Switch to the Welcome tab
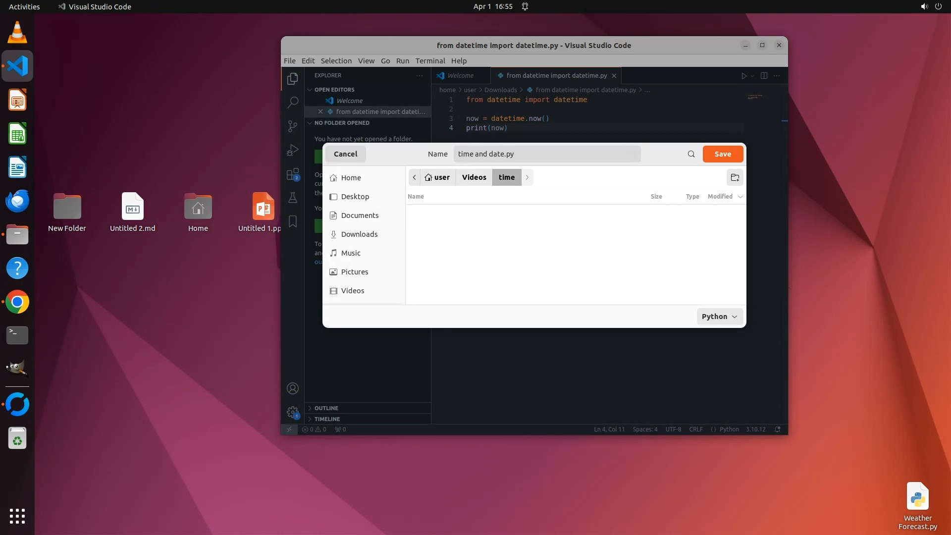The height and width of the screenshot is (535, 951). 460,76
